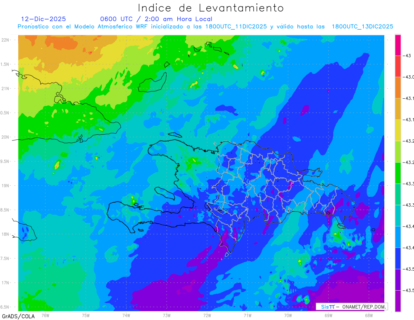Click the 73W longitude axis label
Viewport: 414px width, 320px height.
(x=167, y=316)
